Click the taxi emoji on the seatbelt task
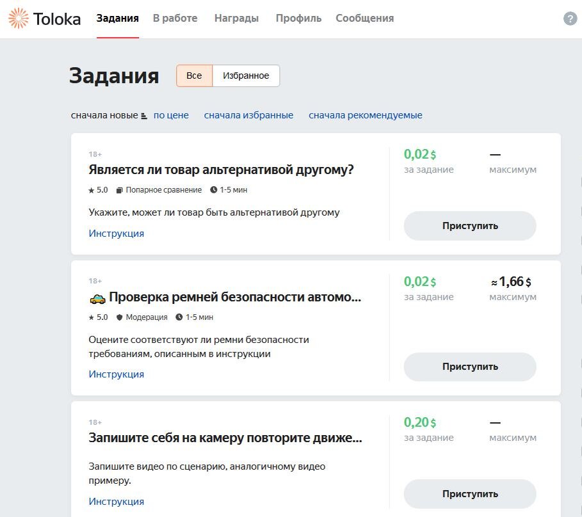 click(97, 298)
